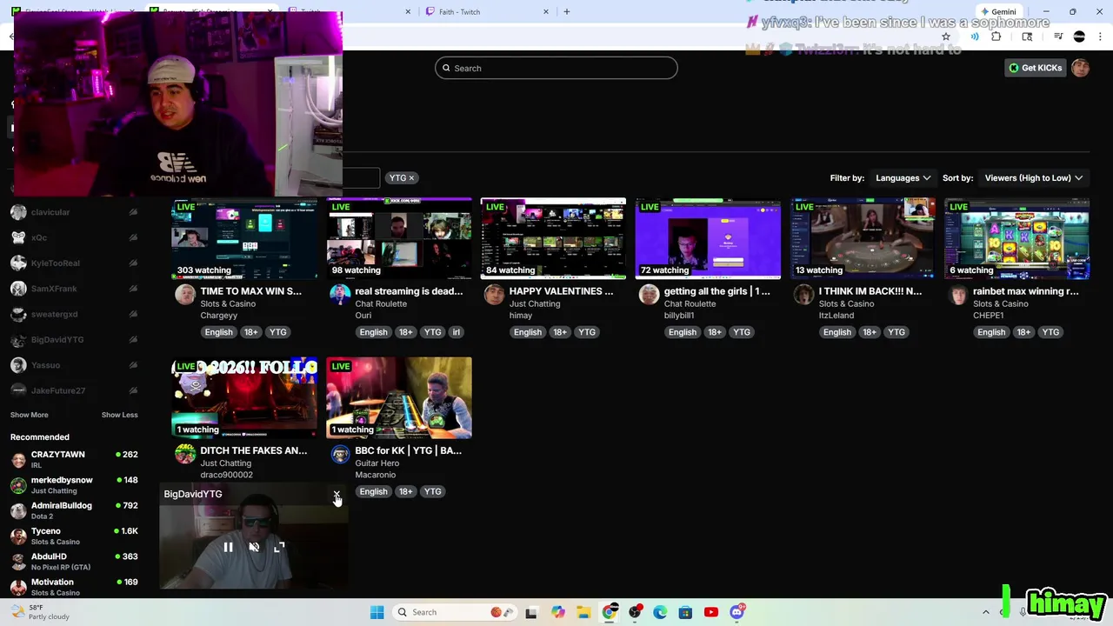Image resolution: width=1113 pixels, height=626 pixels.
Task: Click the ItzLeland channel avatar
Action: [803, 295]
